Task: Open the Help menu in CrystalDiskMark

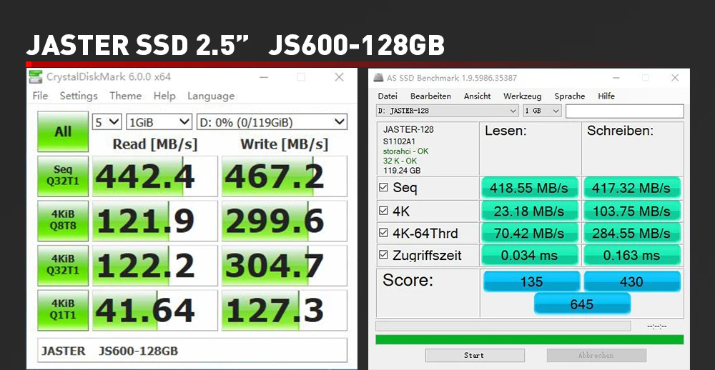Action: coord(164,96)
